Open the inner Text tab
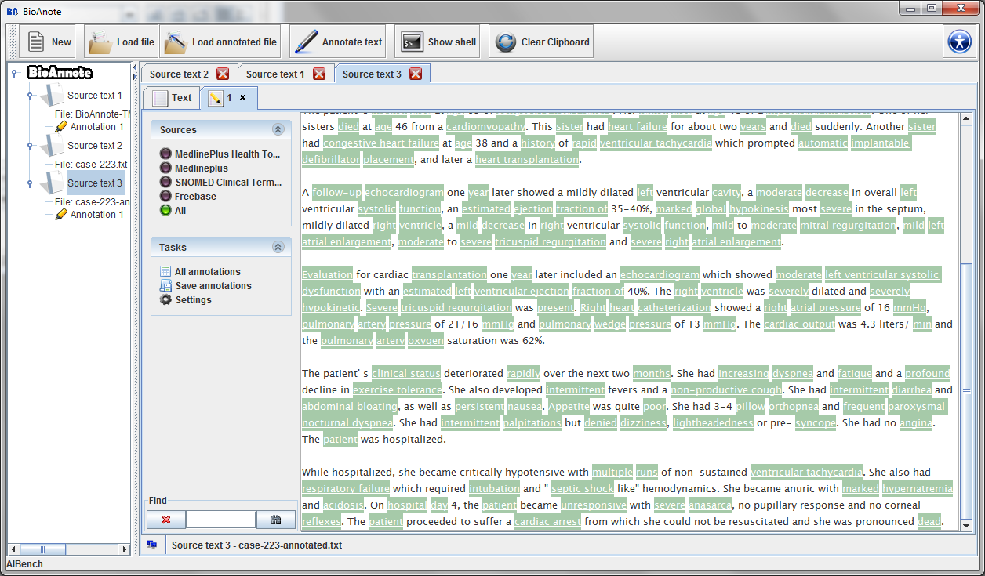The height and width of the screenshot is (576, 985). [x=172, y=98]
